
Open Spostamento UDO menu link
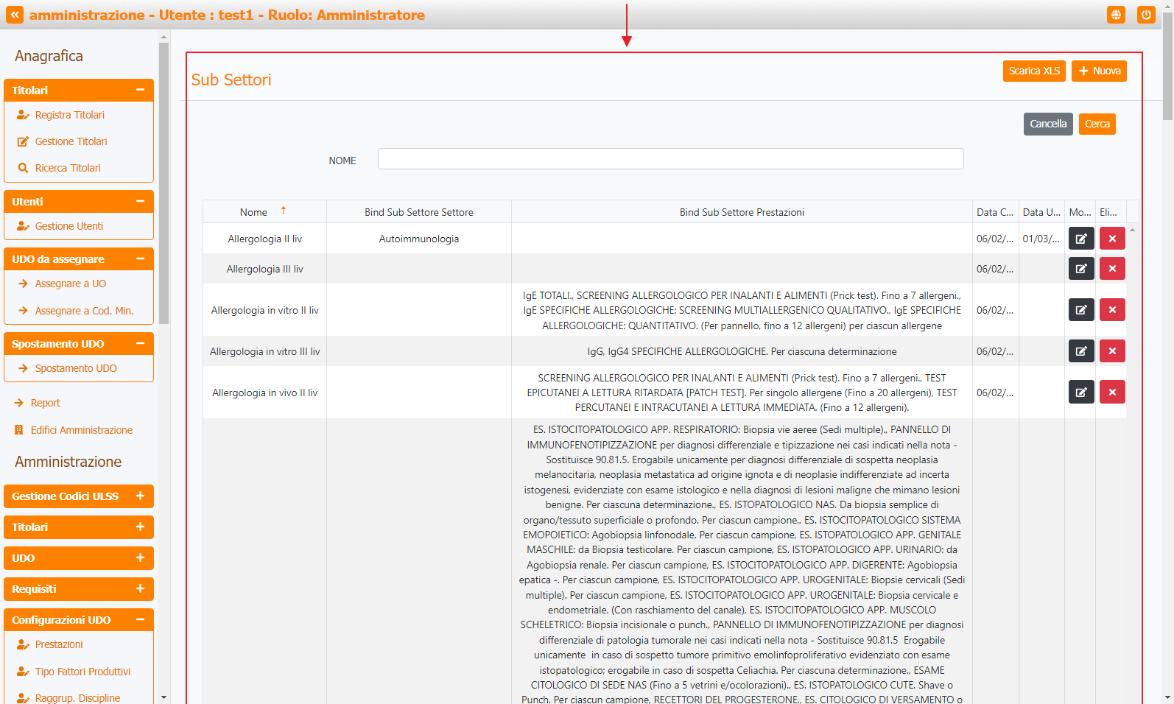(75, 368)
